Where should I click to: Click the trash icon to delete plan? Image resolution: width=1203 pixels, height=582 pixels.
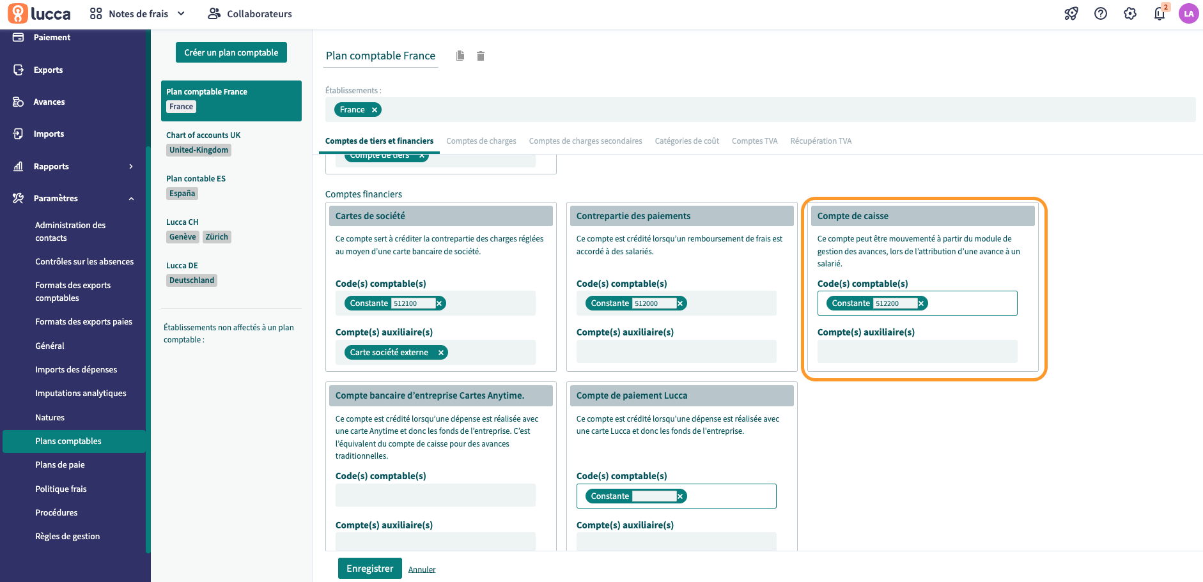pyautogui.click(x=481, y=56)
